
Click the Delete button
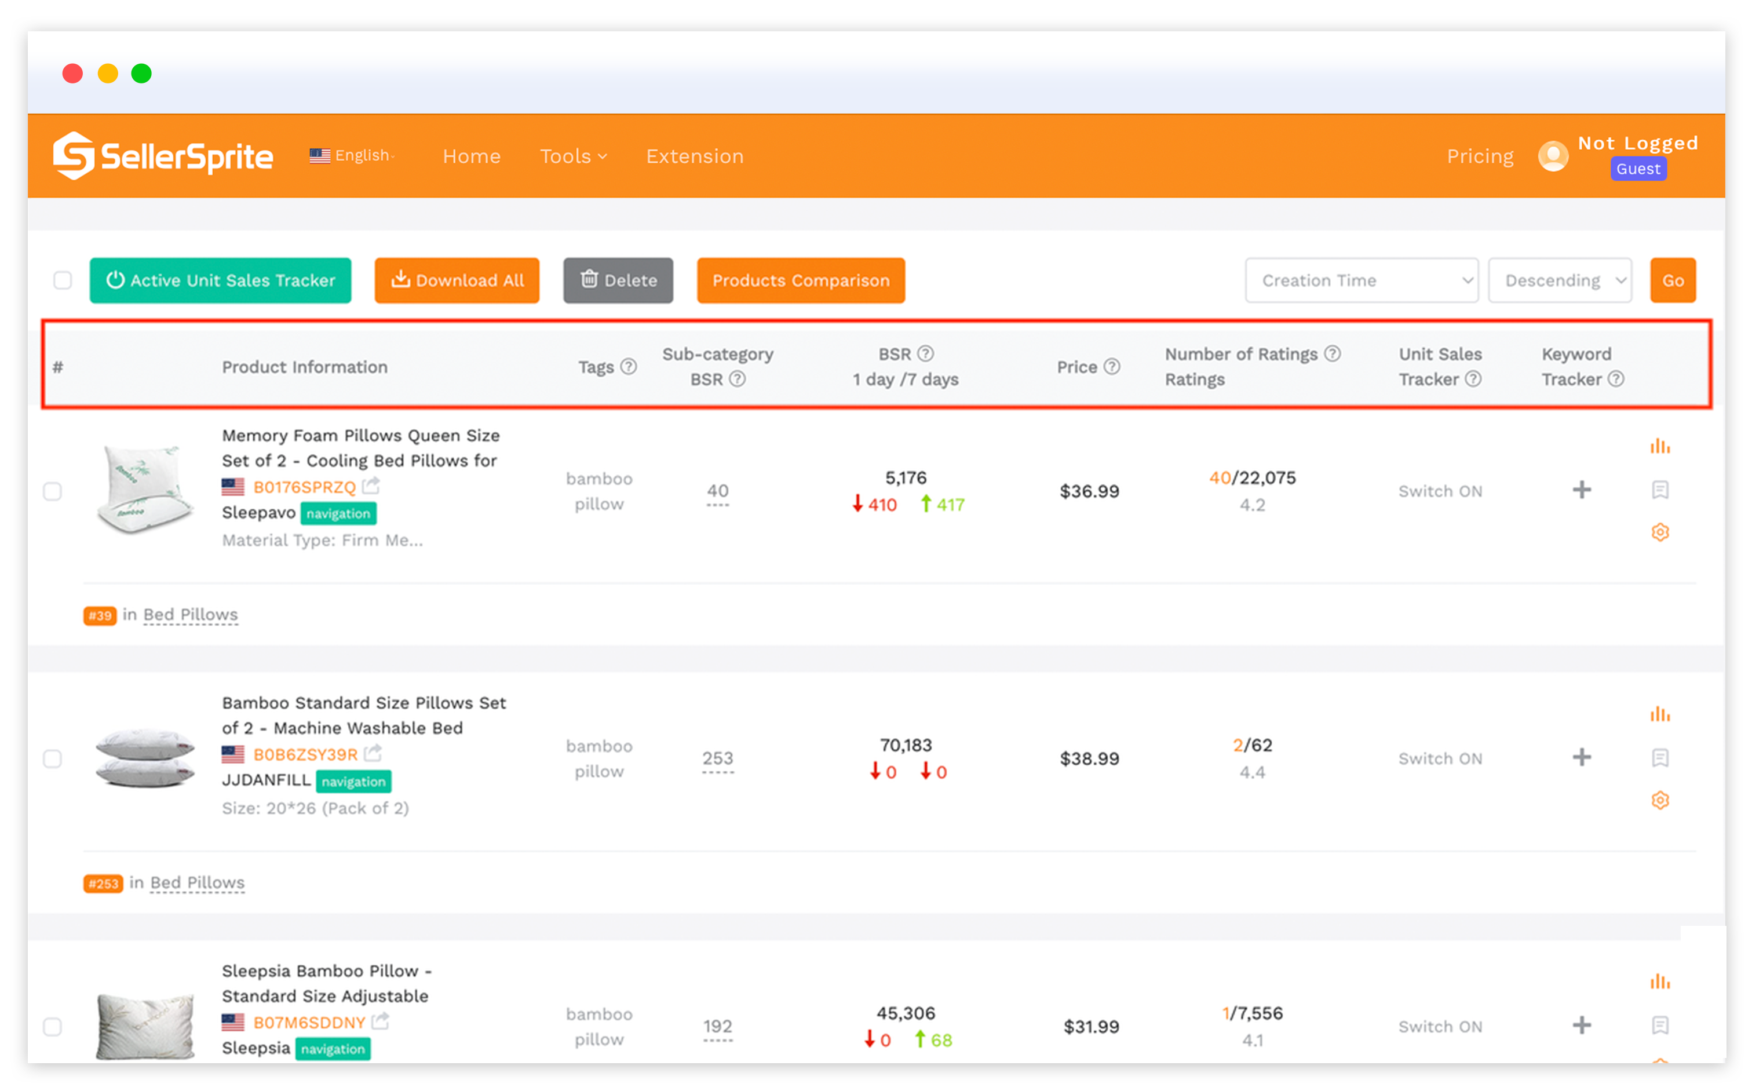(618, 280)
